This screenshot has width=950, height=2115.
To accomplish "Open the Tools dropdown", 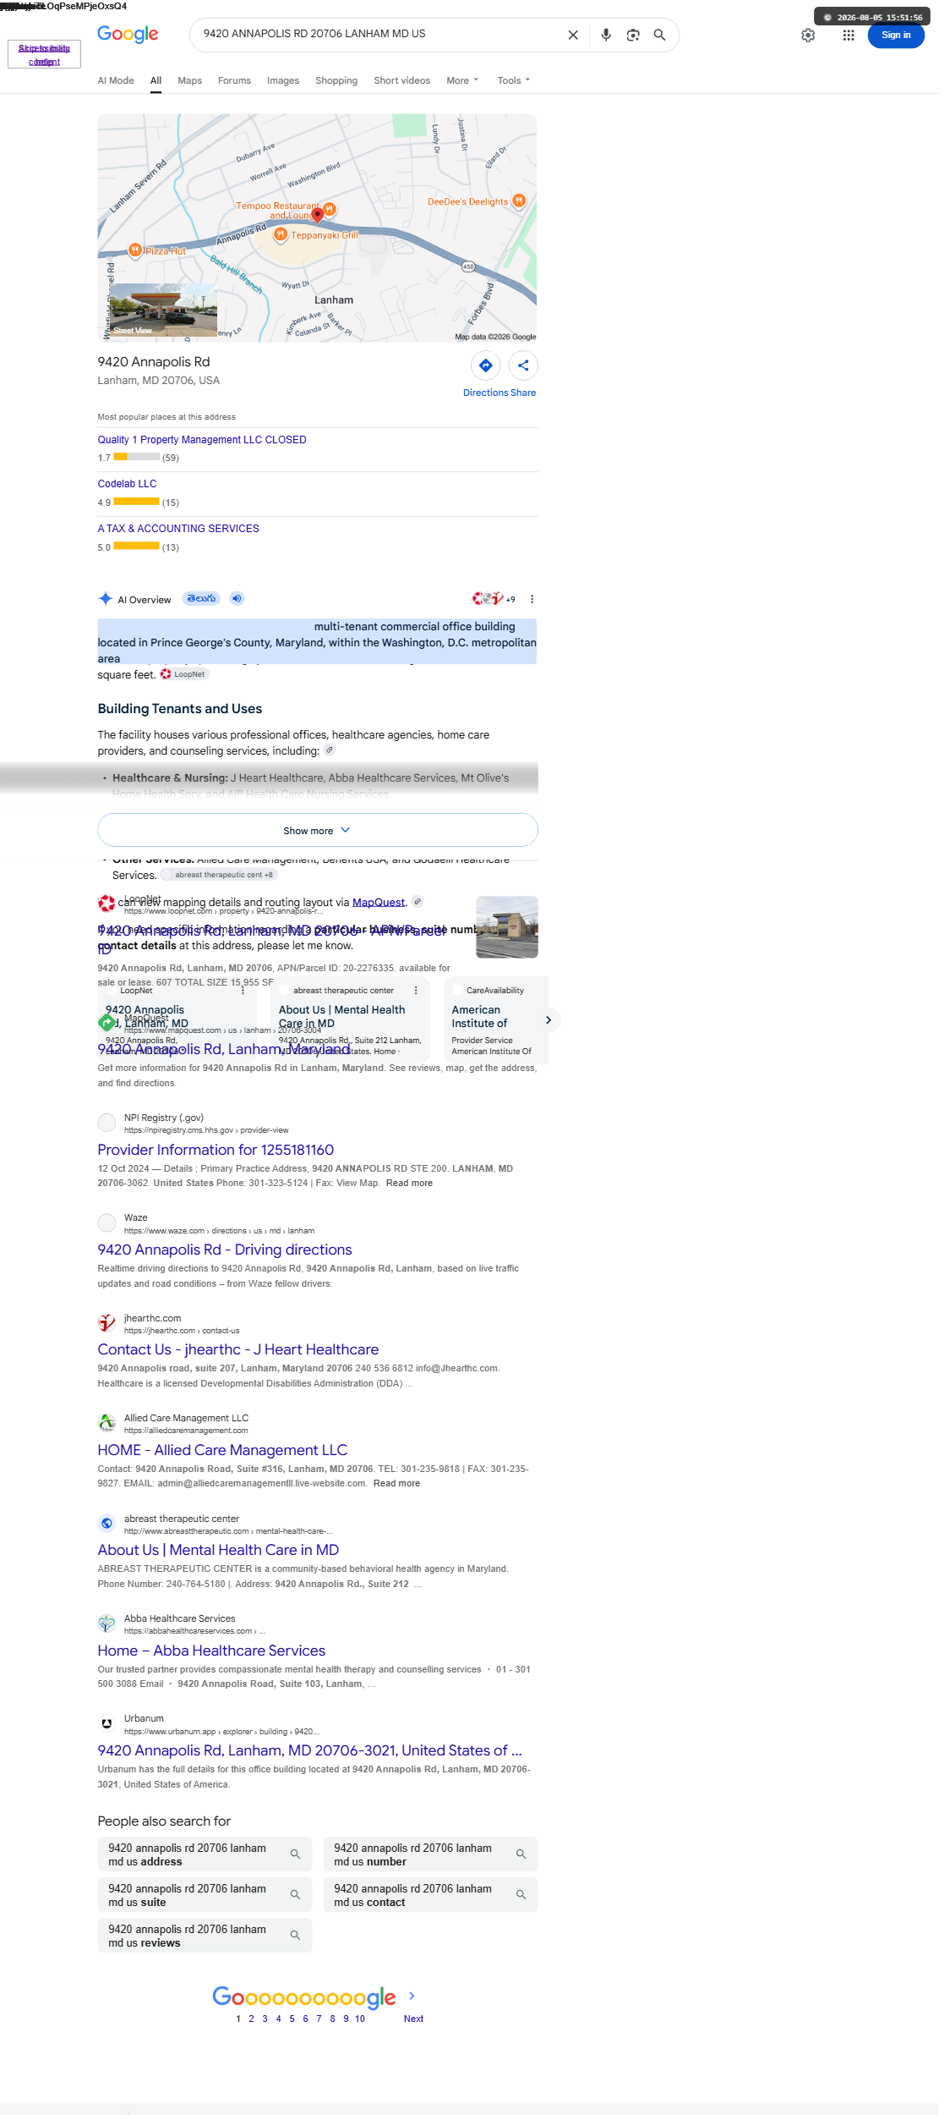I will click(x=514, y=80).
